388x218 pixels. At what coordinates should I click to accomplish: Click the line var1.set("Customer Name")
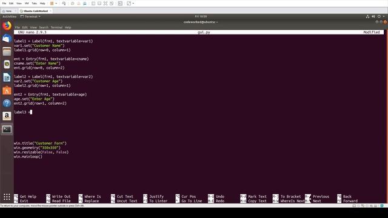[x=39, y=46]
